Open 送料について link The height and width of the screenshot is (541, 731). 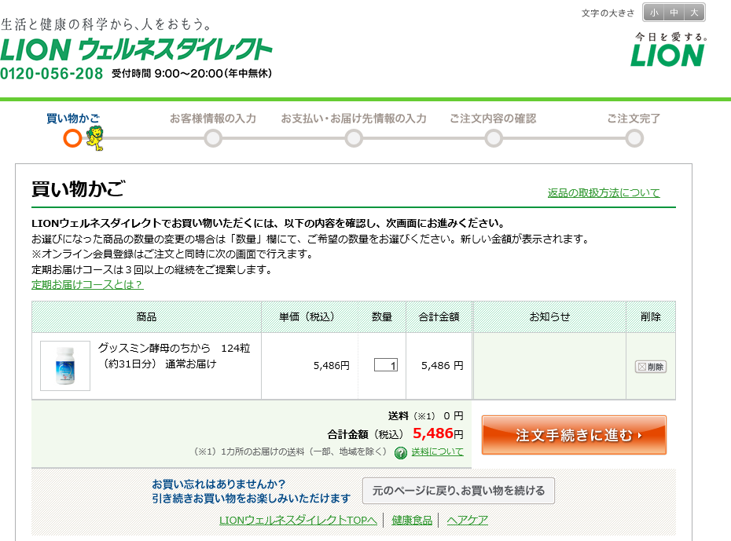click(x=437, y=451)
